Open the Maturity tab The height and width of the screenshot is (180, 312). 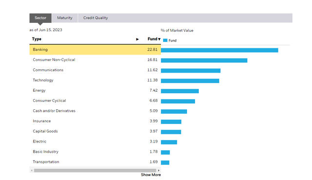pos(65,18)
